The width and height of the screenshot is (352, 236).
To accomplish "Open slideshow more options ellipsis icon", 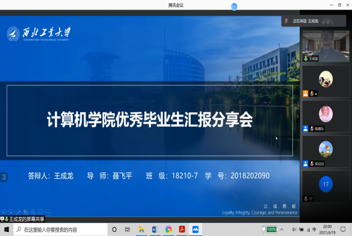I will 48,212.
